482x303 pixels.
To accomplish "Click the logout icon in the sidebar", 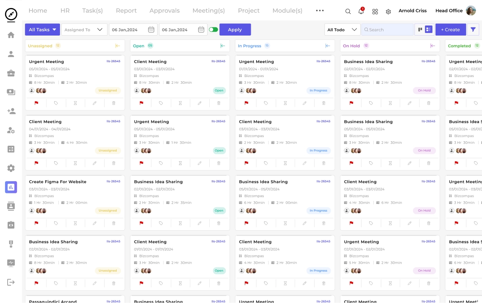I will pos(11,282).
